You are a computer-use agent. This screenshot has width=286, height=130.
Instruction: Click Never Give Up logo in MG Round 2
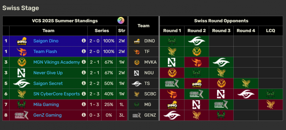(x=196, y=105)
